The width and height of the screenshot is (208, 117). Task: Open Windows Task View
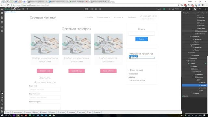click(x=10, y=115)
